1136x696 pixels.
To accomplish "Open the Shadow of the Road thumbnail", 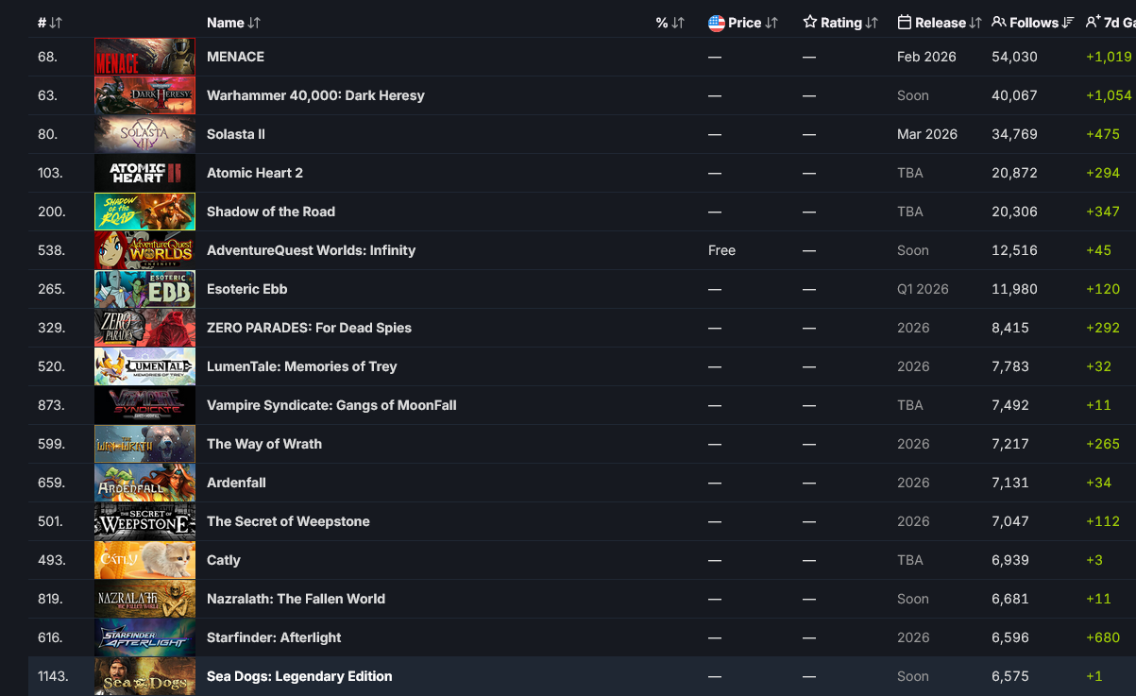I will 144,212.
